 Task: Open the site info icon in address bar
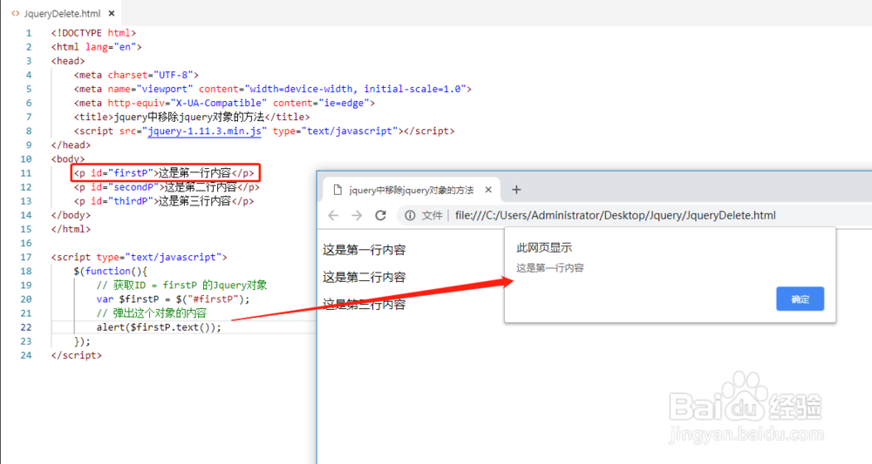coord(410,215)
